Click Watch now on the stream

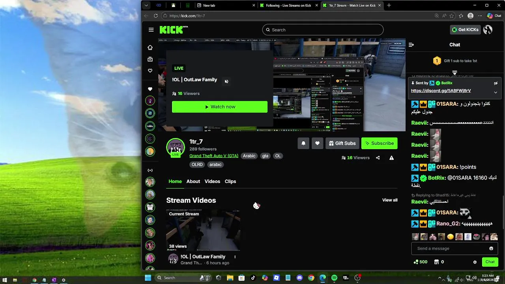pyautogui.click(x=220, y=107)
